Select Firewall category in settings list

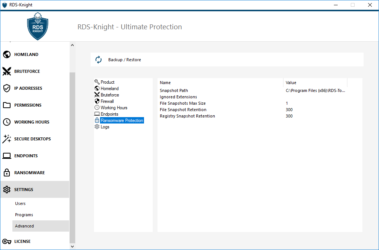tap(107, 101)
